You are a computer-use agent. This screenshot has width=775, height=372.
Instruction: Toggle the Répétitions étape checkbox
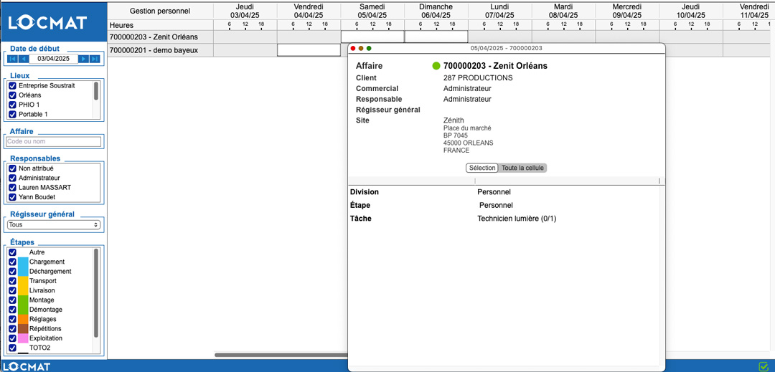(x=13, y=328)
